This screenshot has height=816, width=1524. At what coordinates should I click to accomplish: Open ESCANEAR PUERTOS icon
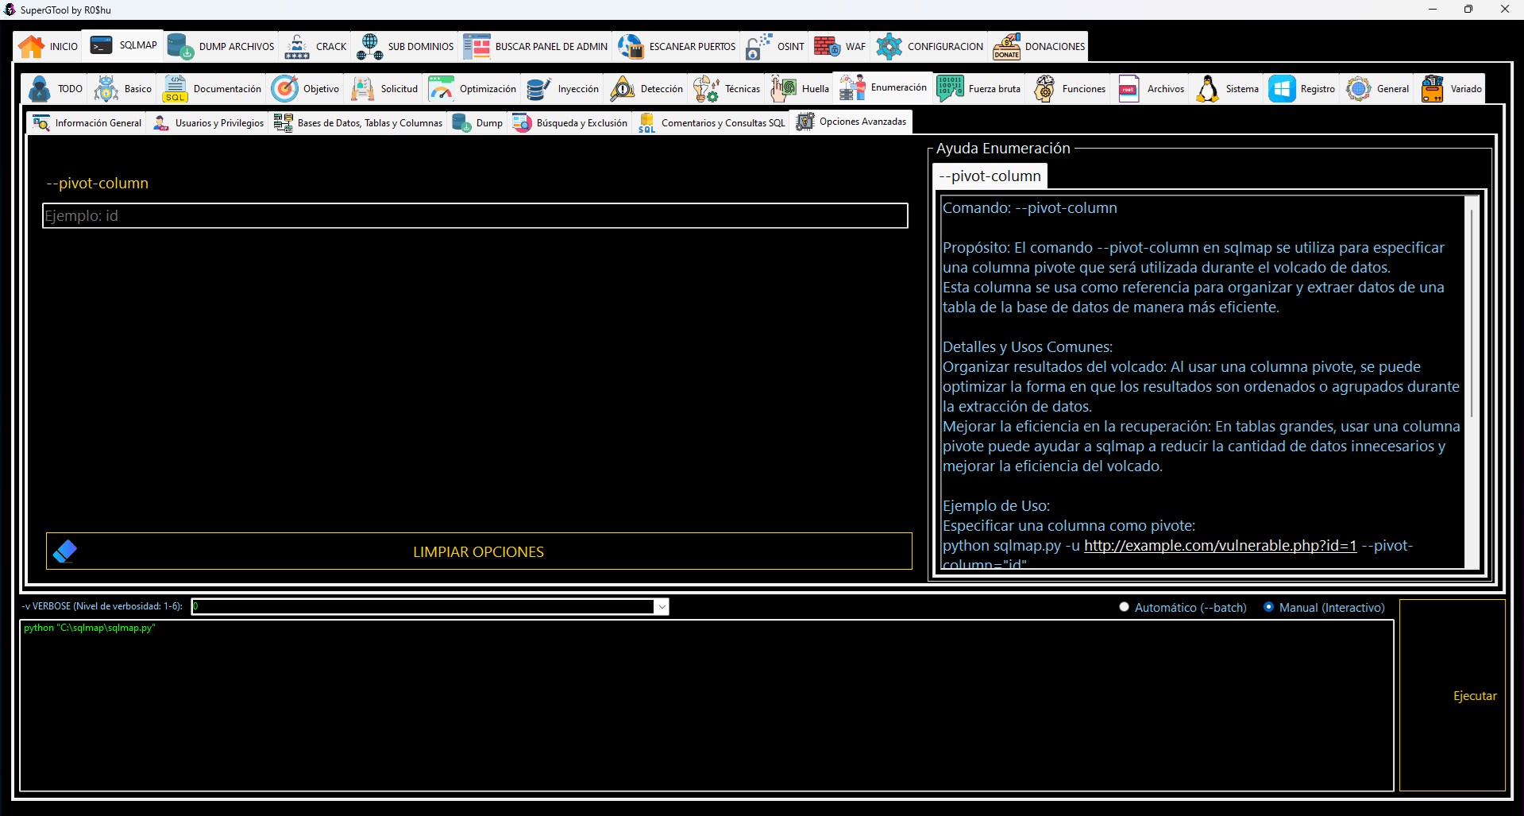(x=631, y=47)
